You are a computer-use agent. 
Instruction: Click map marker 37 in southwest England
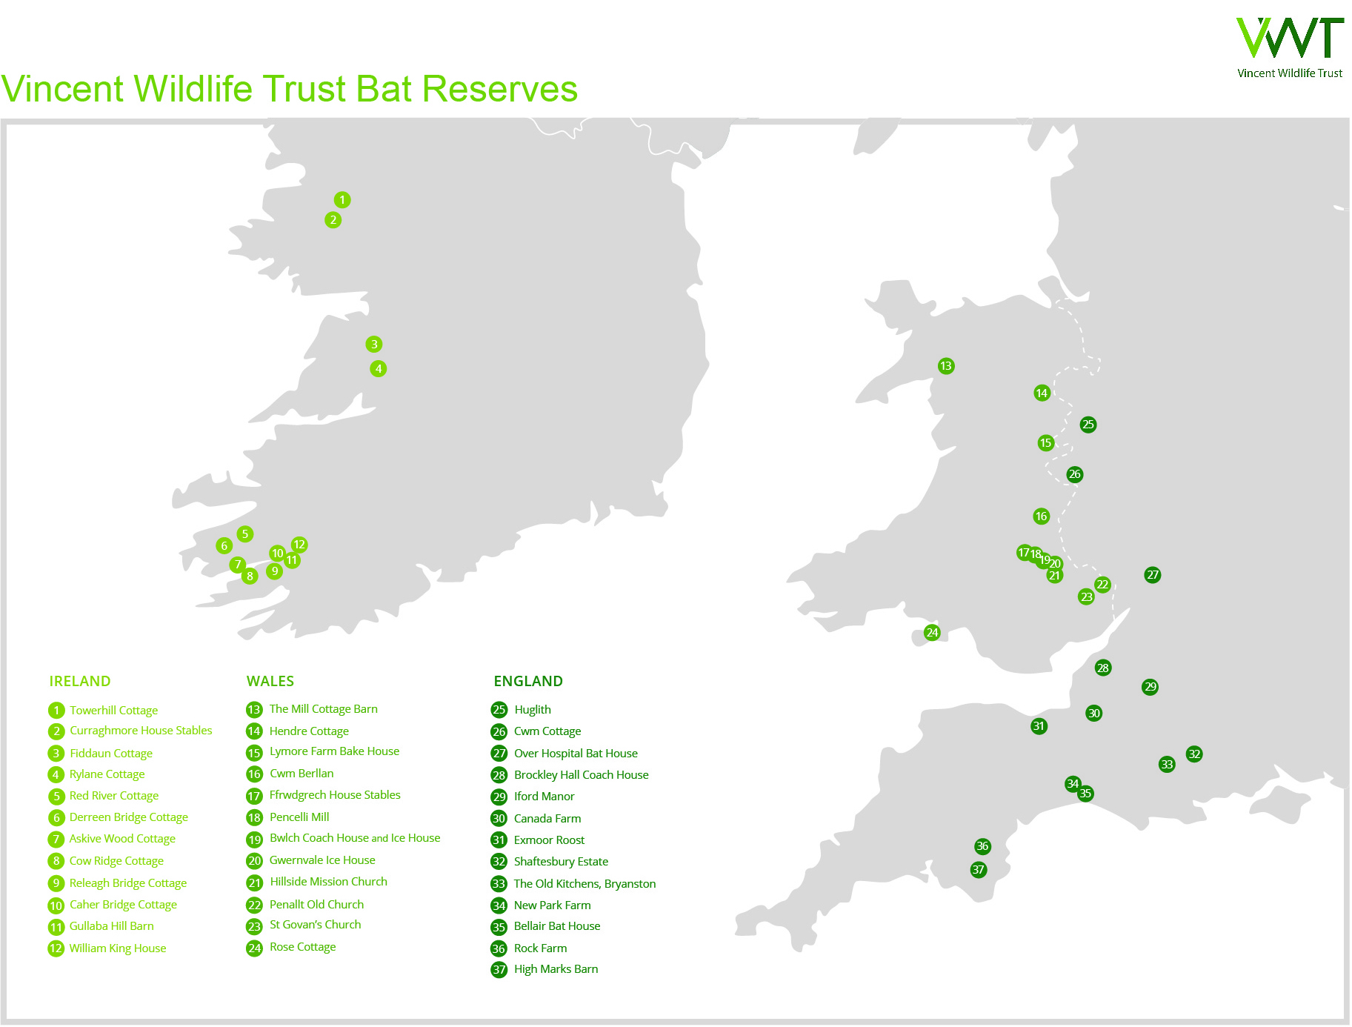[x=979, y=870]
